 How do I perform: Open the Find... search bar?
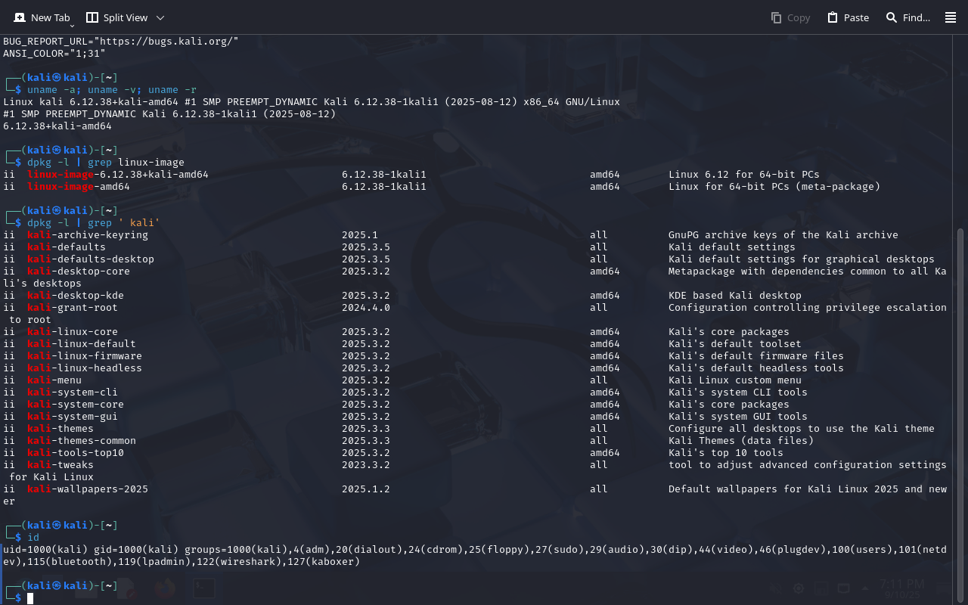pyautogui.click(x=907, y=17)
